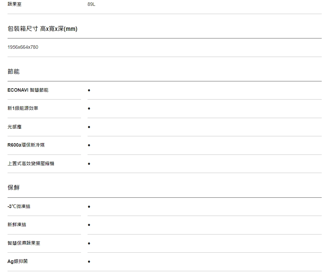Click the 89L capacity value
The image size is (322, 275).
91,4
